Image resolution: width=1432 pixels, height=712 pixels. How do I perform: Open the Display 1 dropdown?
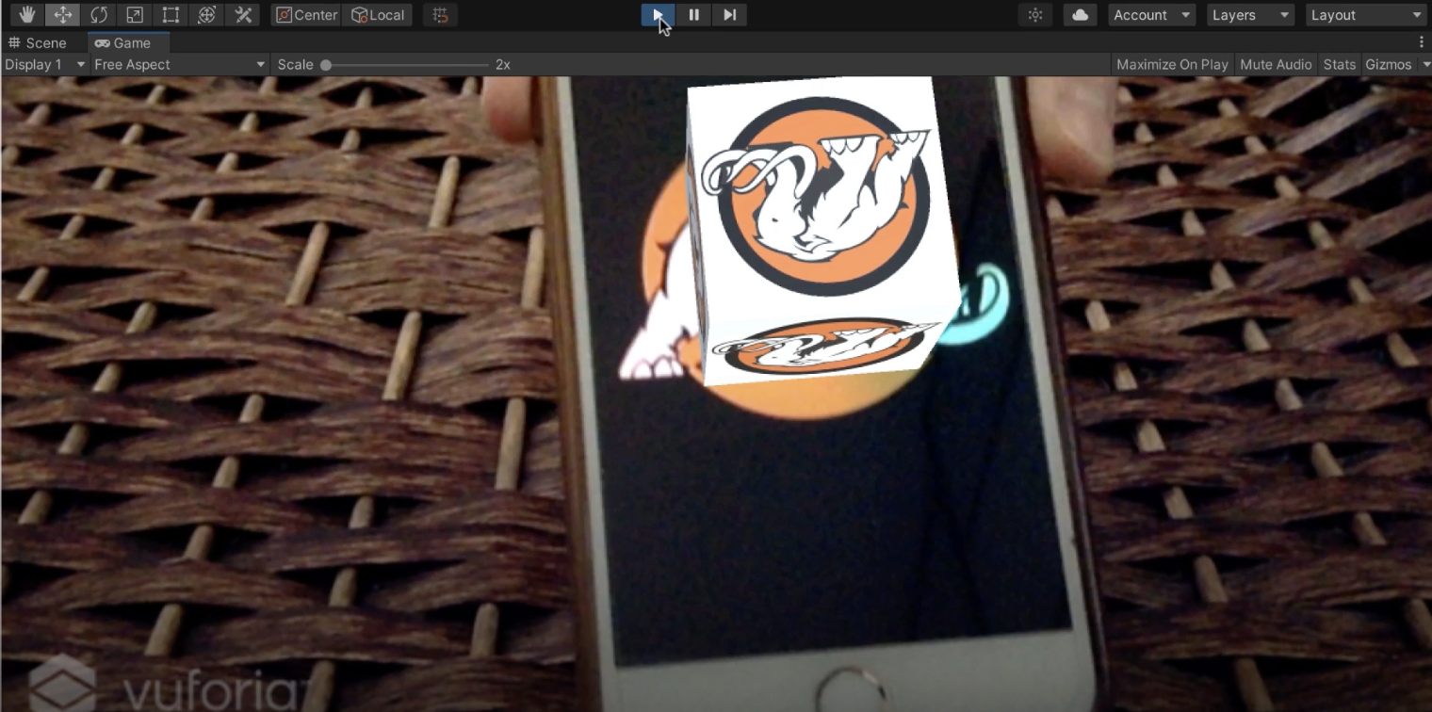coord(45,64)
